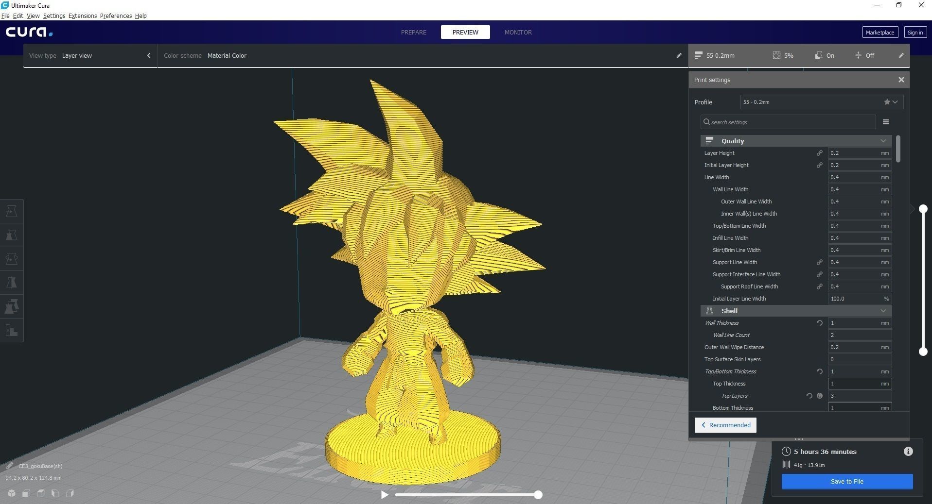The width and height of the screenshot is (932, 504).
Task: Select the Mirror tool in left toolbar
Action: click(x=12, y=283)
